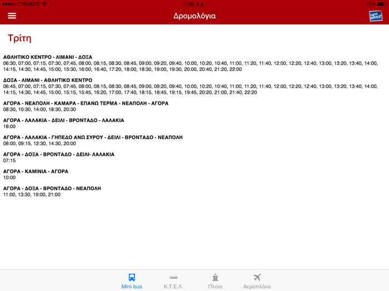Switch to the Κ.Τ.Ε.Λ. tab
Image resolution: width=389 pixels, height=291 pixels.
point(173,281)
